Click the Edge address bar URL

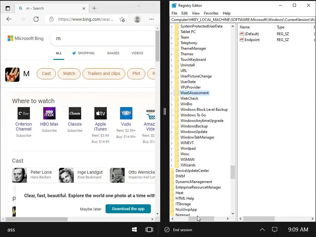tap(86, 19)
